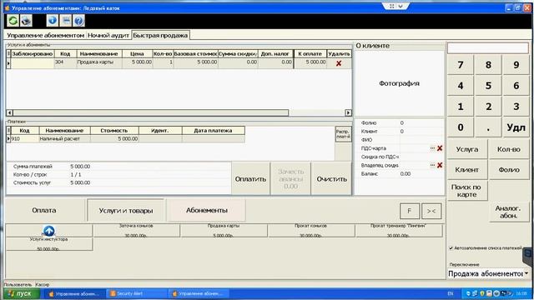
Task: Select the Заточка коньков service tile
Action: 136,231
